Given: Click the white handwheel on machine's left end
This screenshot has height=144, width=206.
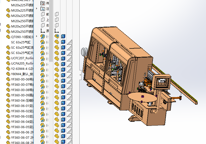Looking at the screenshot, I should pos(84,52).
